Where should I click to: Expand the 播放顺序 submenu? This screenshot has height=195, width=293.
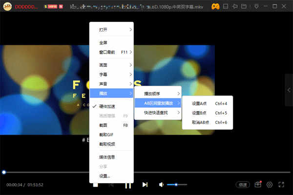(158, 94)
